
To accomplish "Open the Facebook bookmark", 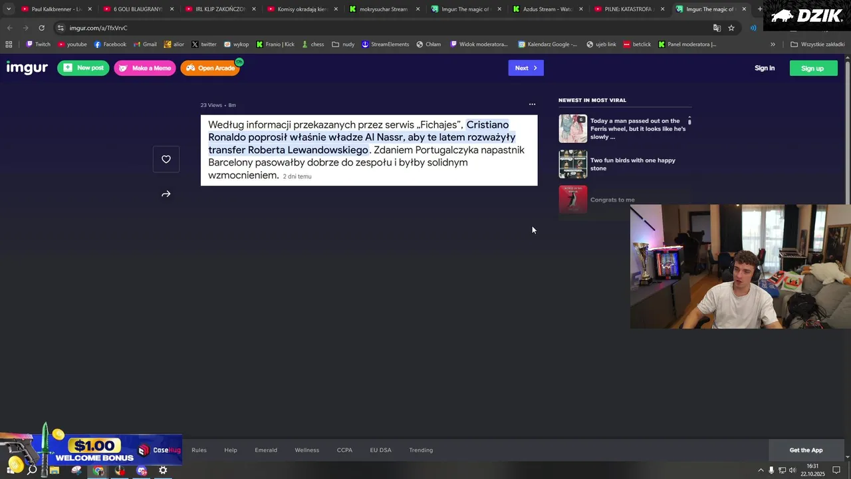I will (110, 45).
